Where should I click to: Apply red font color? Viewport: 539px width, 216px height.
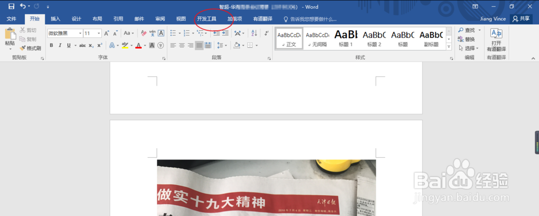139,45
